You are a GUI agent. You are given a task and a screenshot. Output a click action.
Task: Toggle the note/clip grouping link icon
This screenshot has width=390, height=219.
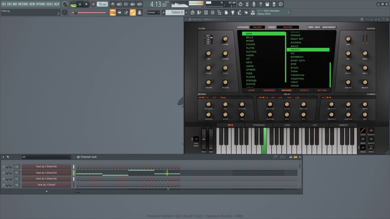(x=133, y=12)
